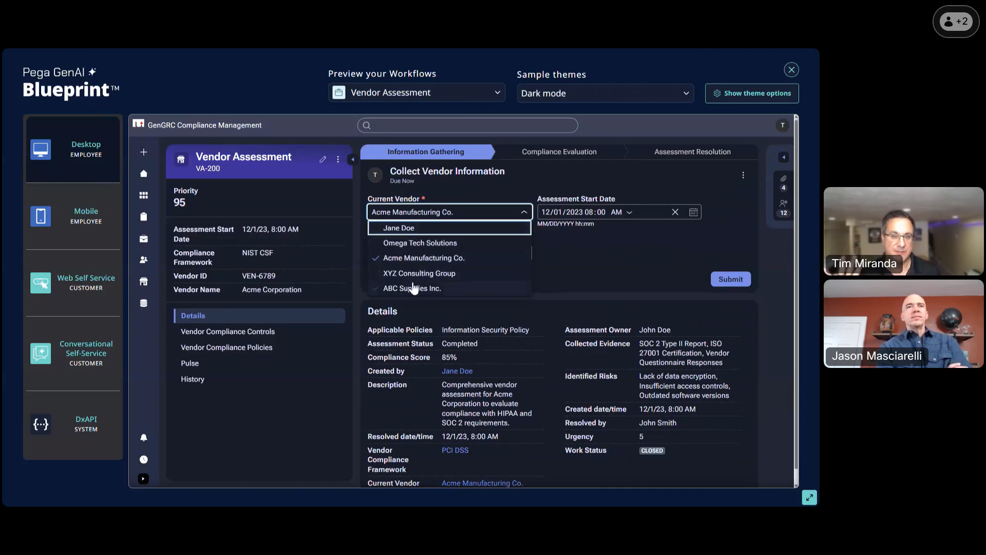
Task: Collapse the Current Vendor dropdown chevron
Action: pos(524,212)
